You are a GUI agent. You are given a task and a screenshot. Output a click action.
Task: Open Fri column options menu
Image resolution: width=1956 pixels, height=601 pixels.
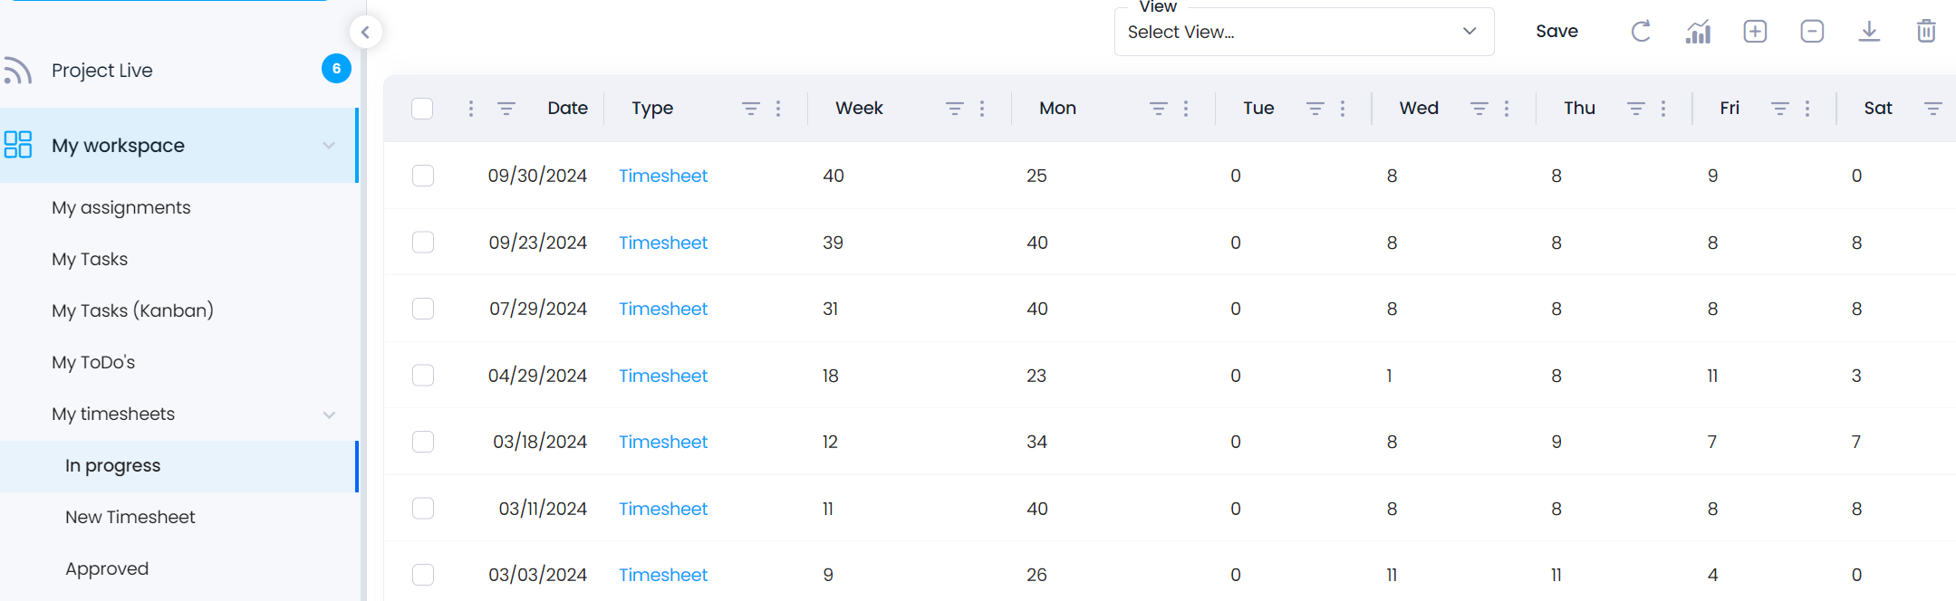(1807, 109)
